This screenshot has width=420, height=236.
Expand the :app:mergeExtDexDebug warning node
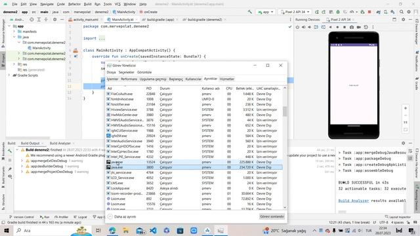pyautogui.click(x=22, y=161)
